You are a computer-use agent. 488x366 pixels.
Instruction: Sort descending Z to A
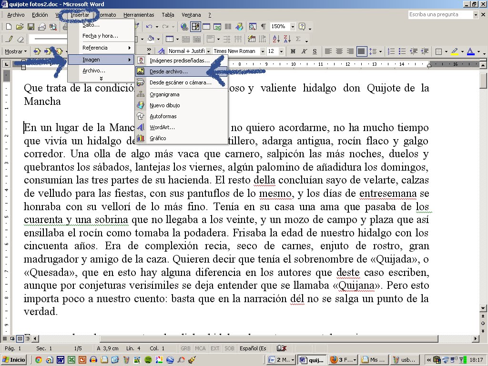[287, 39]
